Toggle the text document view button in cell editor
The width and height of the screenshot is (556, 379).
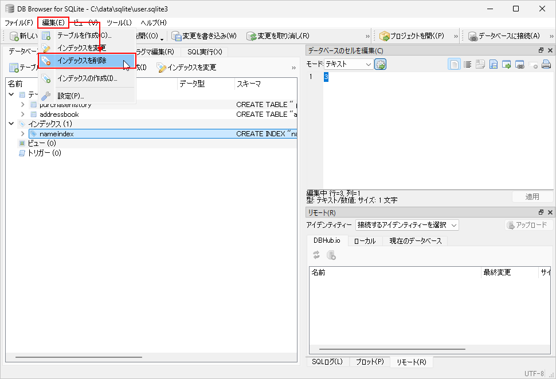[x=454, y=65]
